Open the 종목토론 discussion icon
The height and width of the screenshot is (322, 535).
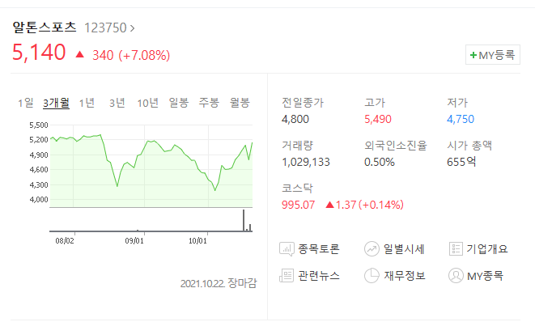click(x=287, y=249)
